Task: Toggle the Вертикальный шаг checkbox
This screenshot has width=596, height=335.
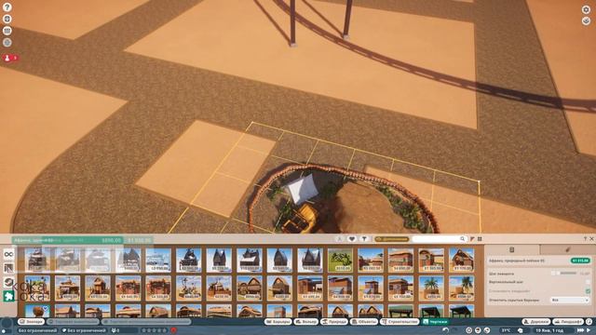Action: tap(588, 282)
